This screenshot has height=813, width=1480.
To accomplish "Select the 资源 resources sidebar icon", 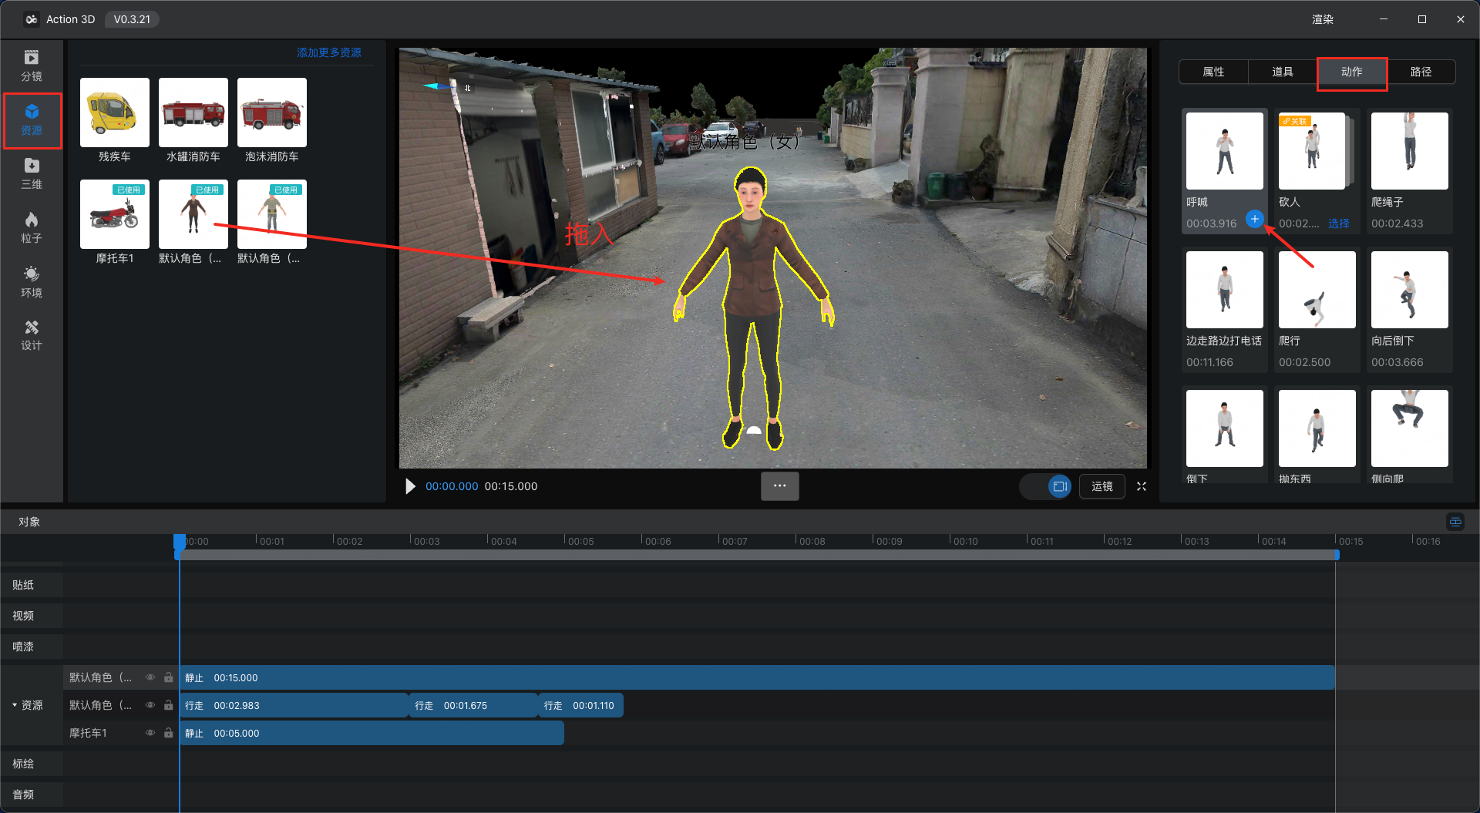I will [31, 120].
